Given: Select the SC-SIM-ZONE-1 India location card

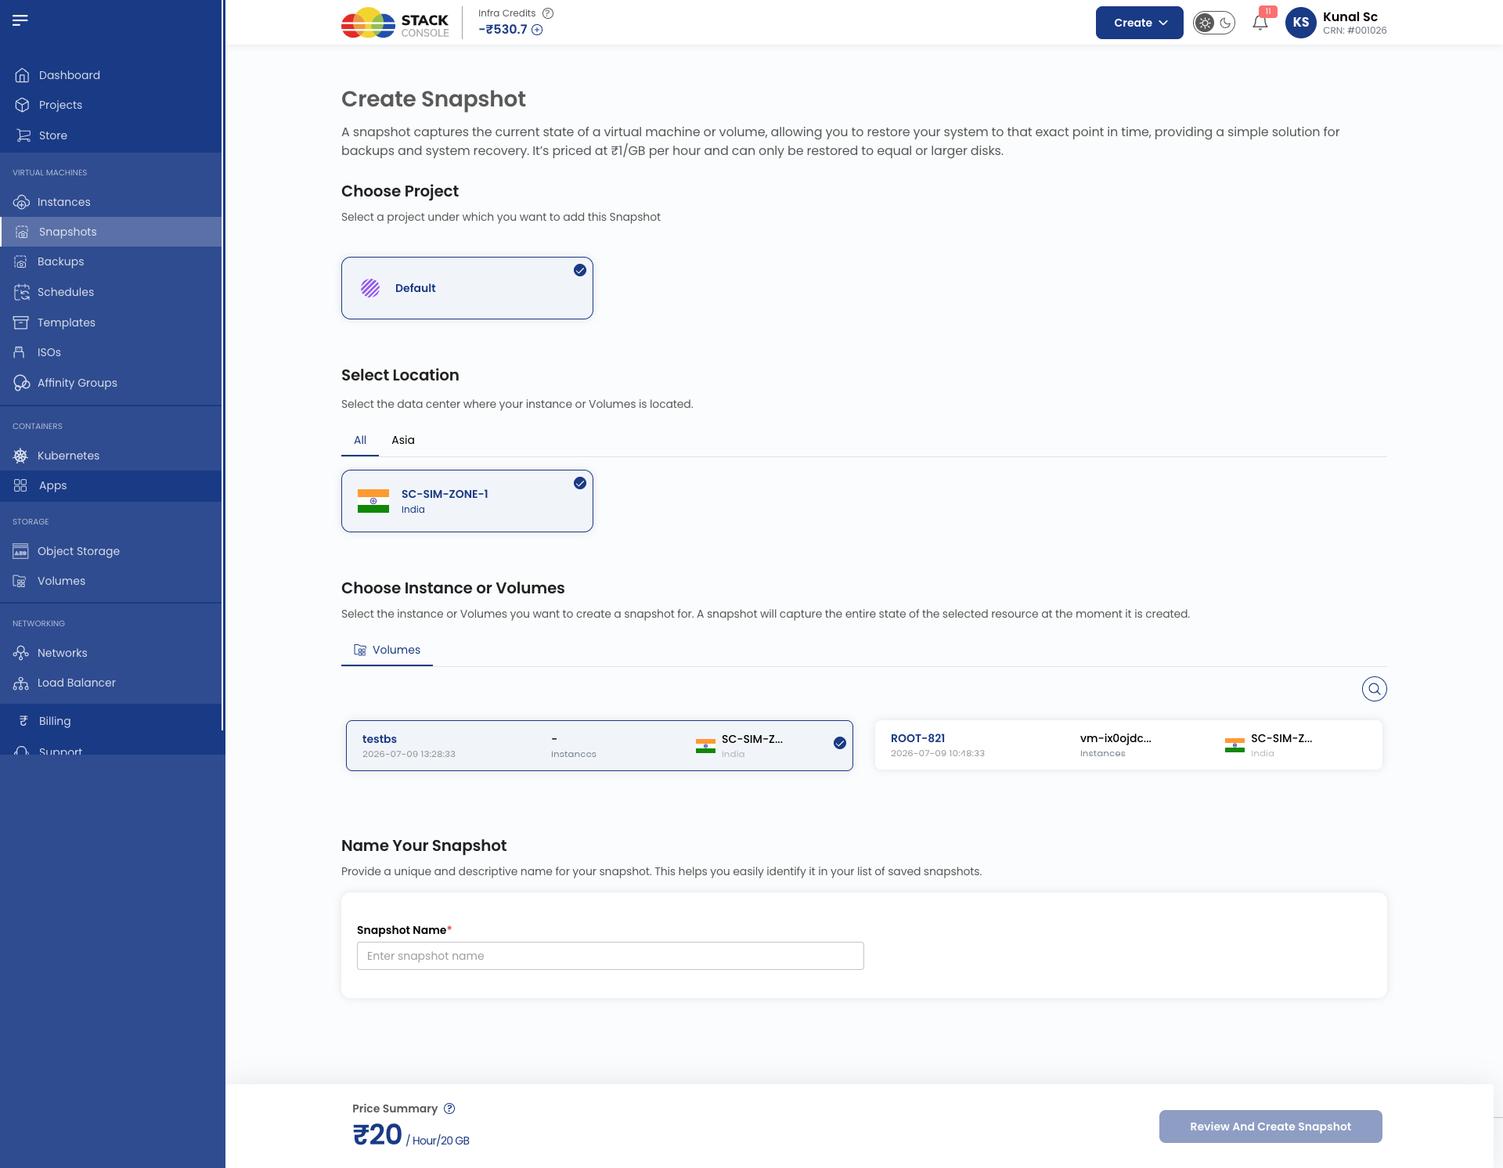Looking at the screenshot, I should (x=467, y=501).
